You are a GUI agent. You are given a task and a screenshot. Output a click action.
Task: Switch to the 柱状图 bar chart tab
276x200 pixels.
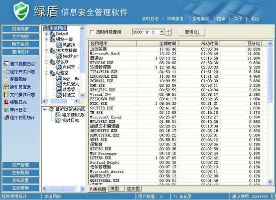[x=133, y=189]
